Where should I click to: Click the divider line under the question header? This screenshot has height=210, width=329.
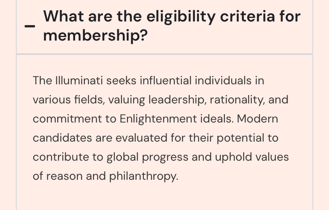164,54
